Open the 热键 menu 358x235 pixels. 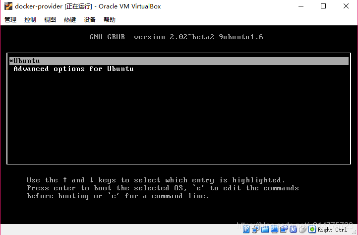click(x=70, y=20)
